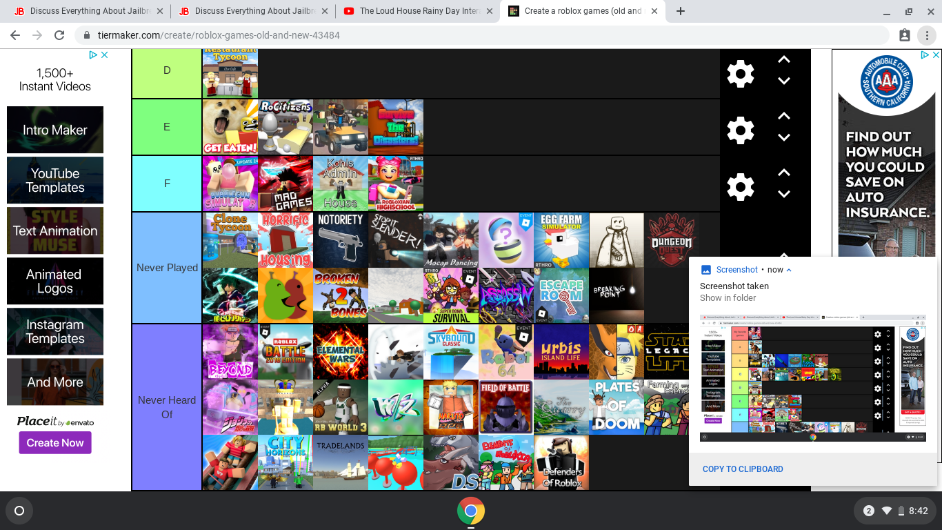Open the And More ad tile
Image resolution: width=942 pixels, height=530 pixels.
point(55,382)
